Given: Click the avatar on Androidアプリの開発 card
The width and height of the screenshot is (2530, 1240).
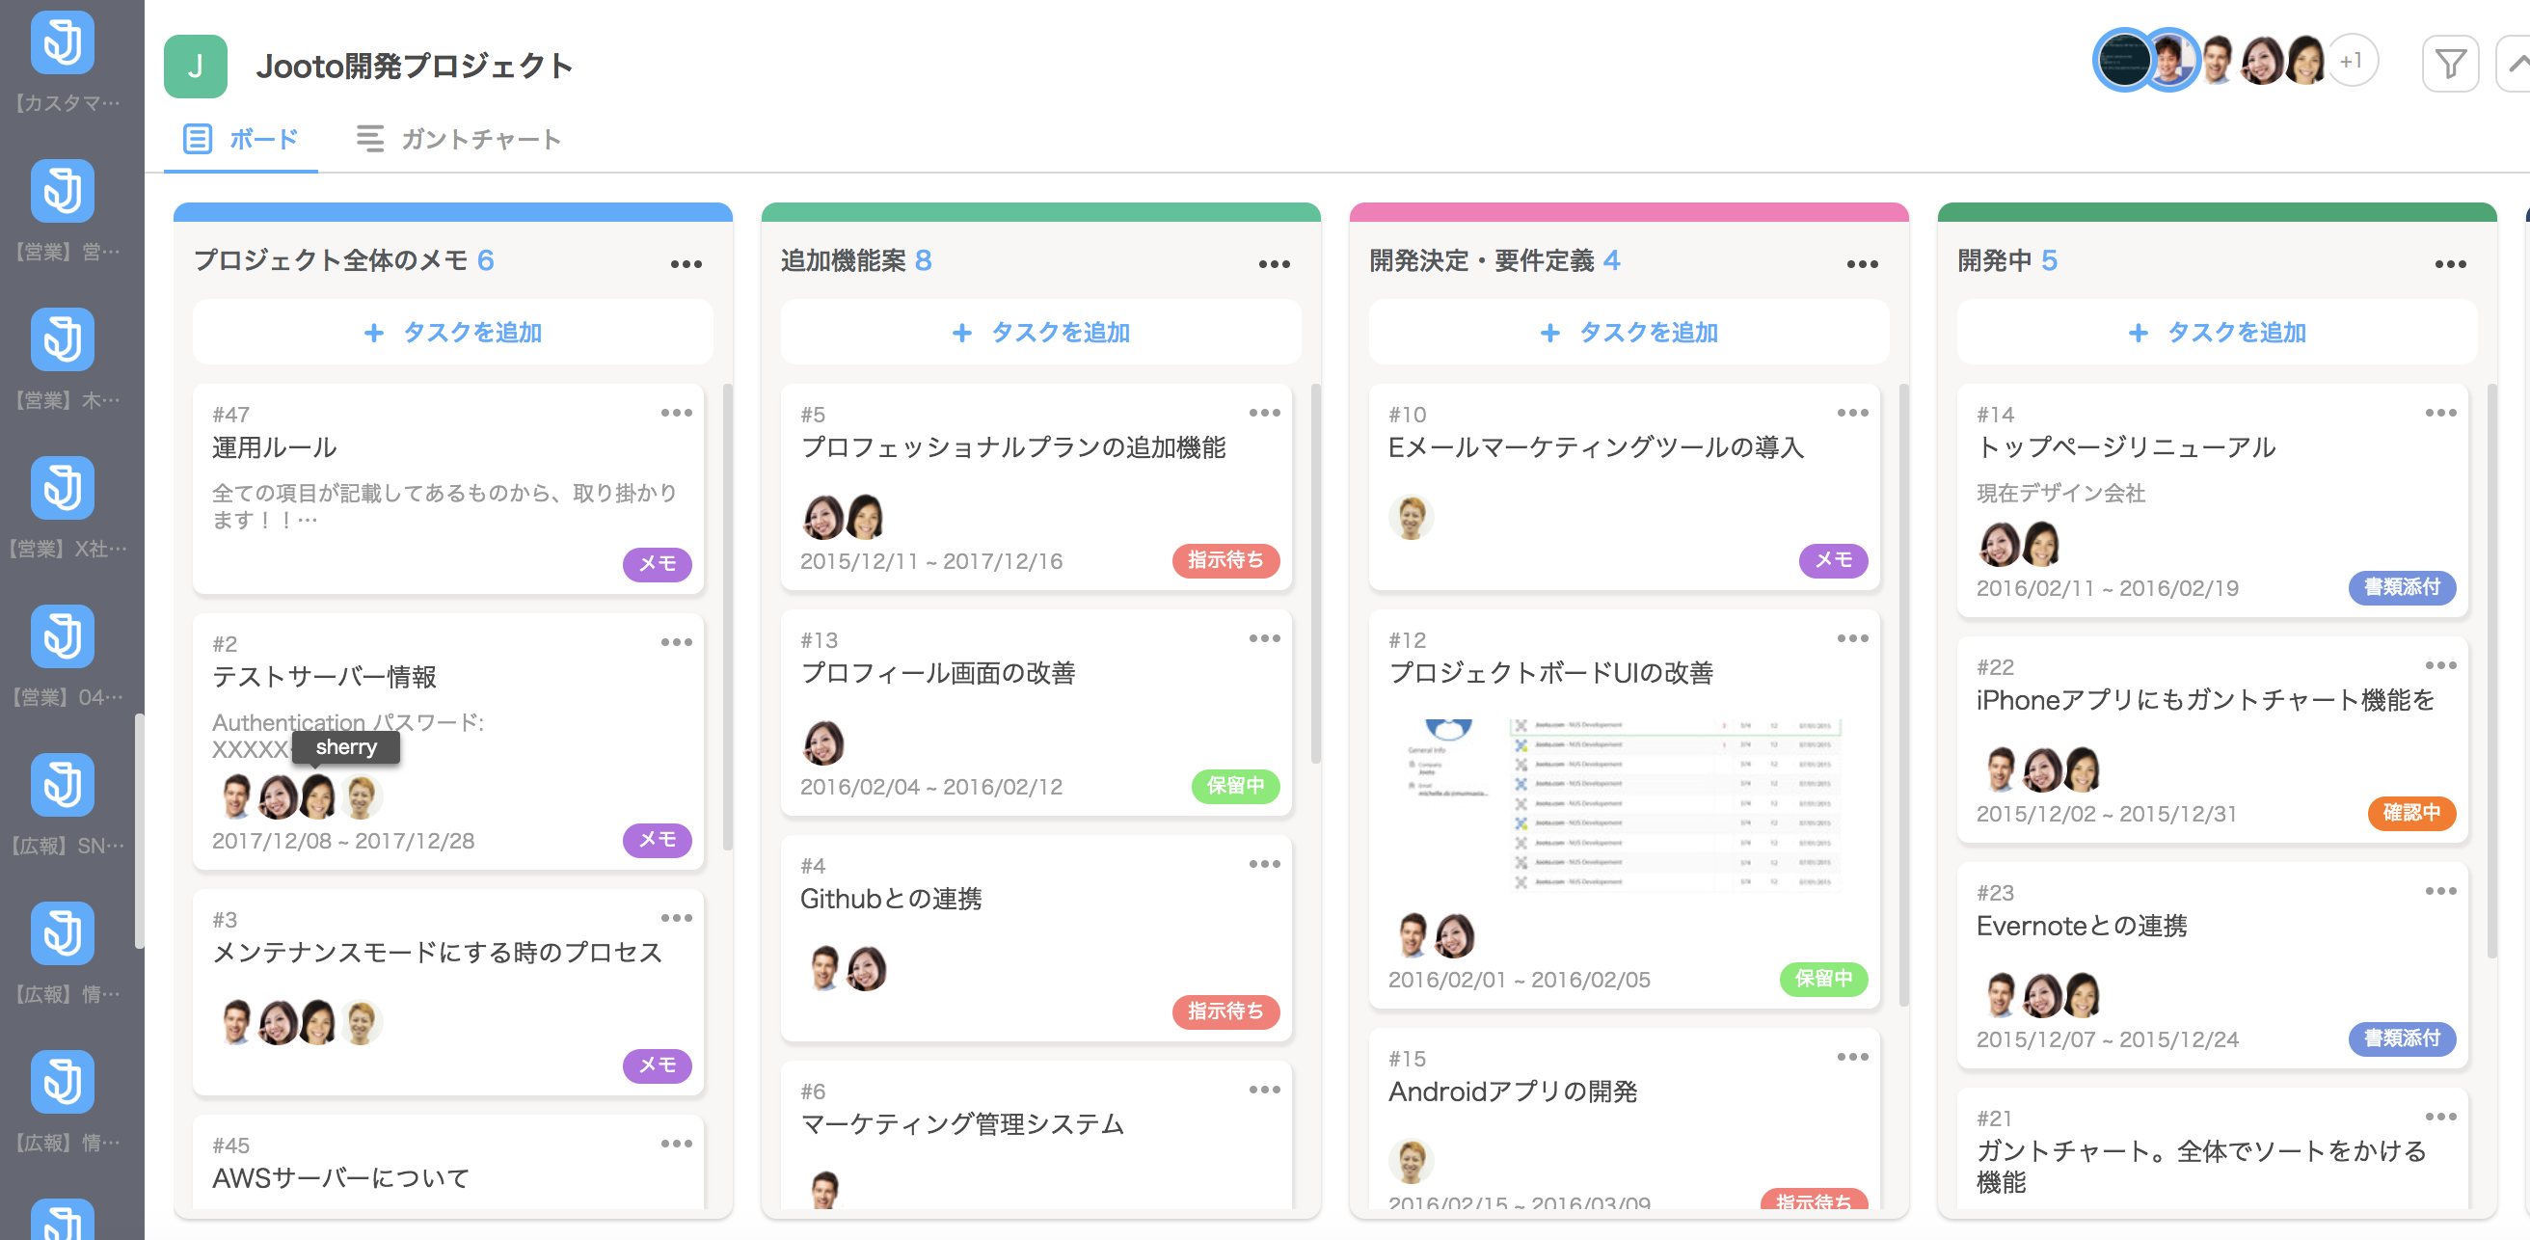Looking at the screenshot, I should [1412, 1161].
